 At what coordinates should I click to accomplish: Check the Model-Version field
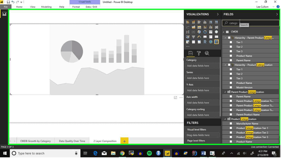231,88
